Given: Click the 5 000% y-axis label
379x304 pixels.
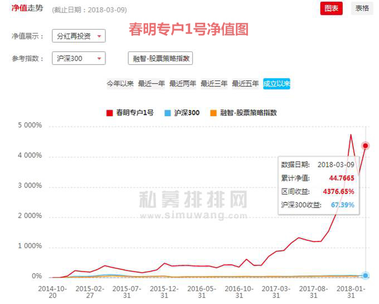Looking at the screenshot, I should click(x=30, y=125).
